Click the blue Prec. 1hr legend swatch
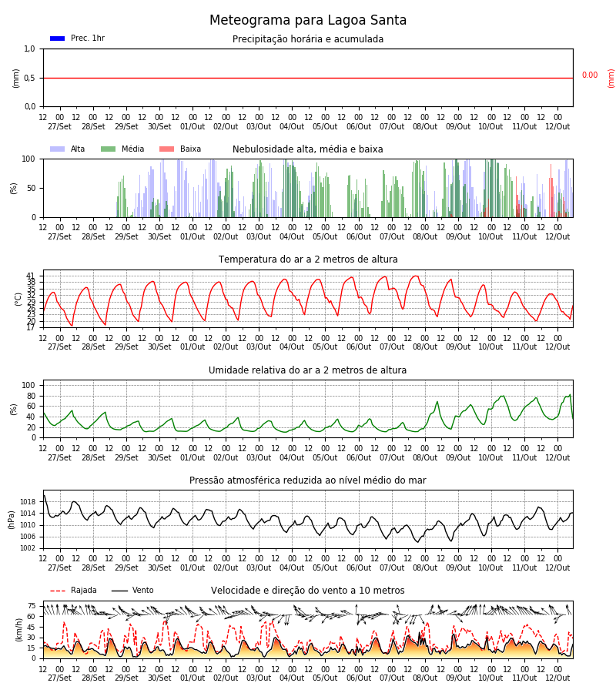This screenshot has height=693, width=616. point(58,38)
